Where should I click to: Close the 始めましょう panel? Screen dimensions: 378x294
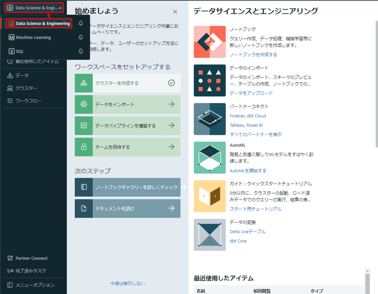coord(175,12)
